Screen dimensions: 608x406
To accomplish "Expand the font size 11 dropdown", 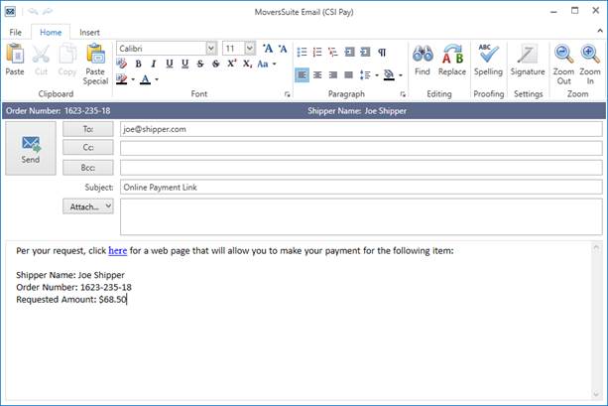I will pos(251,48).
